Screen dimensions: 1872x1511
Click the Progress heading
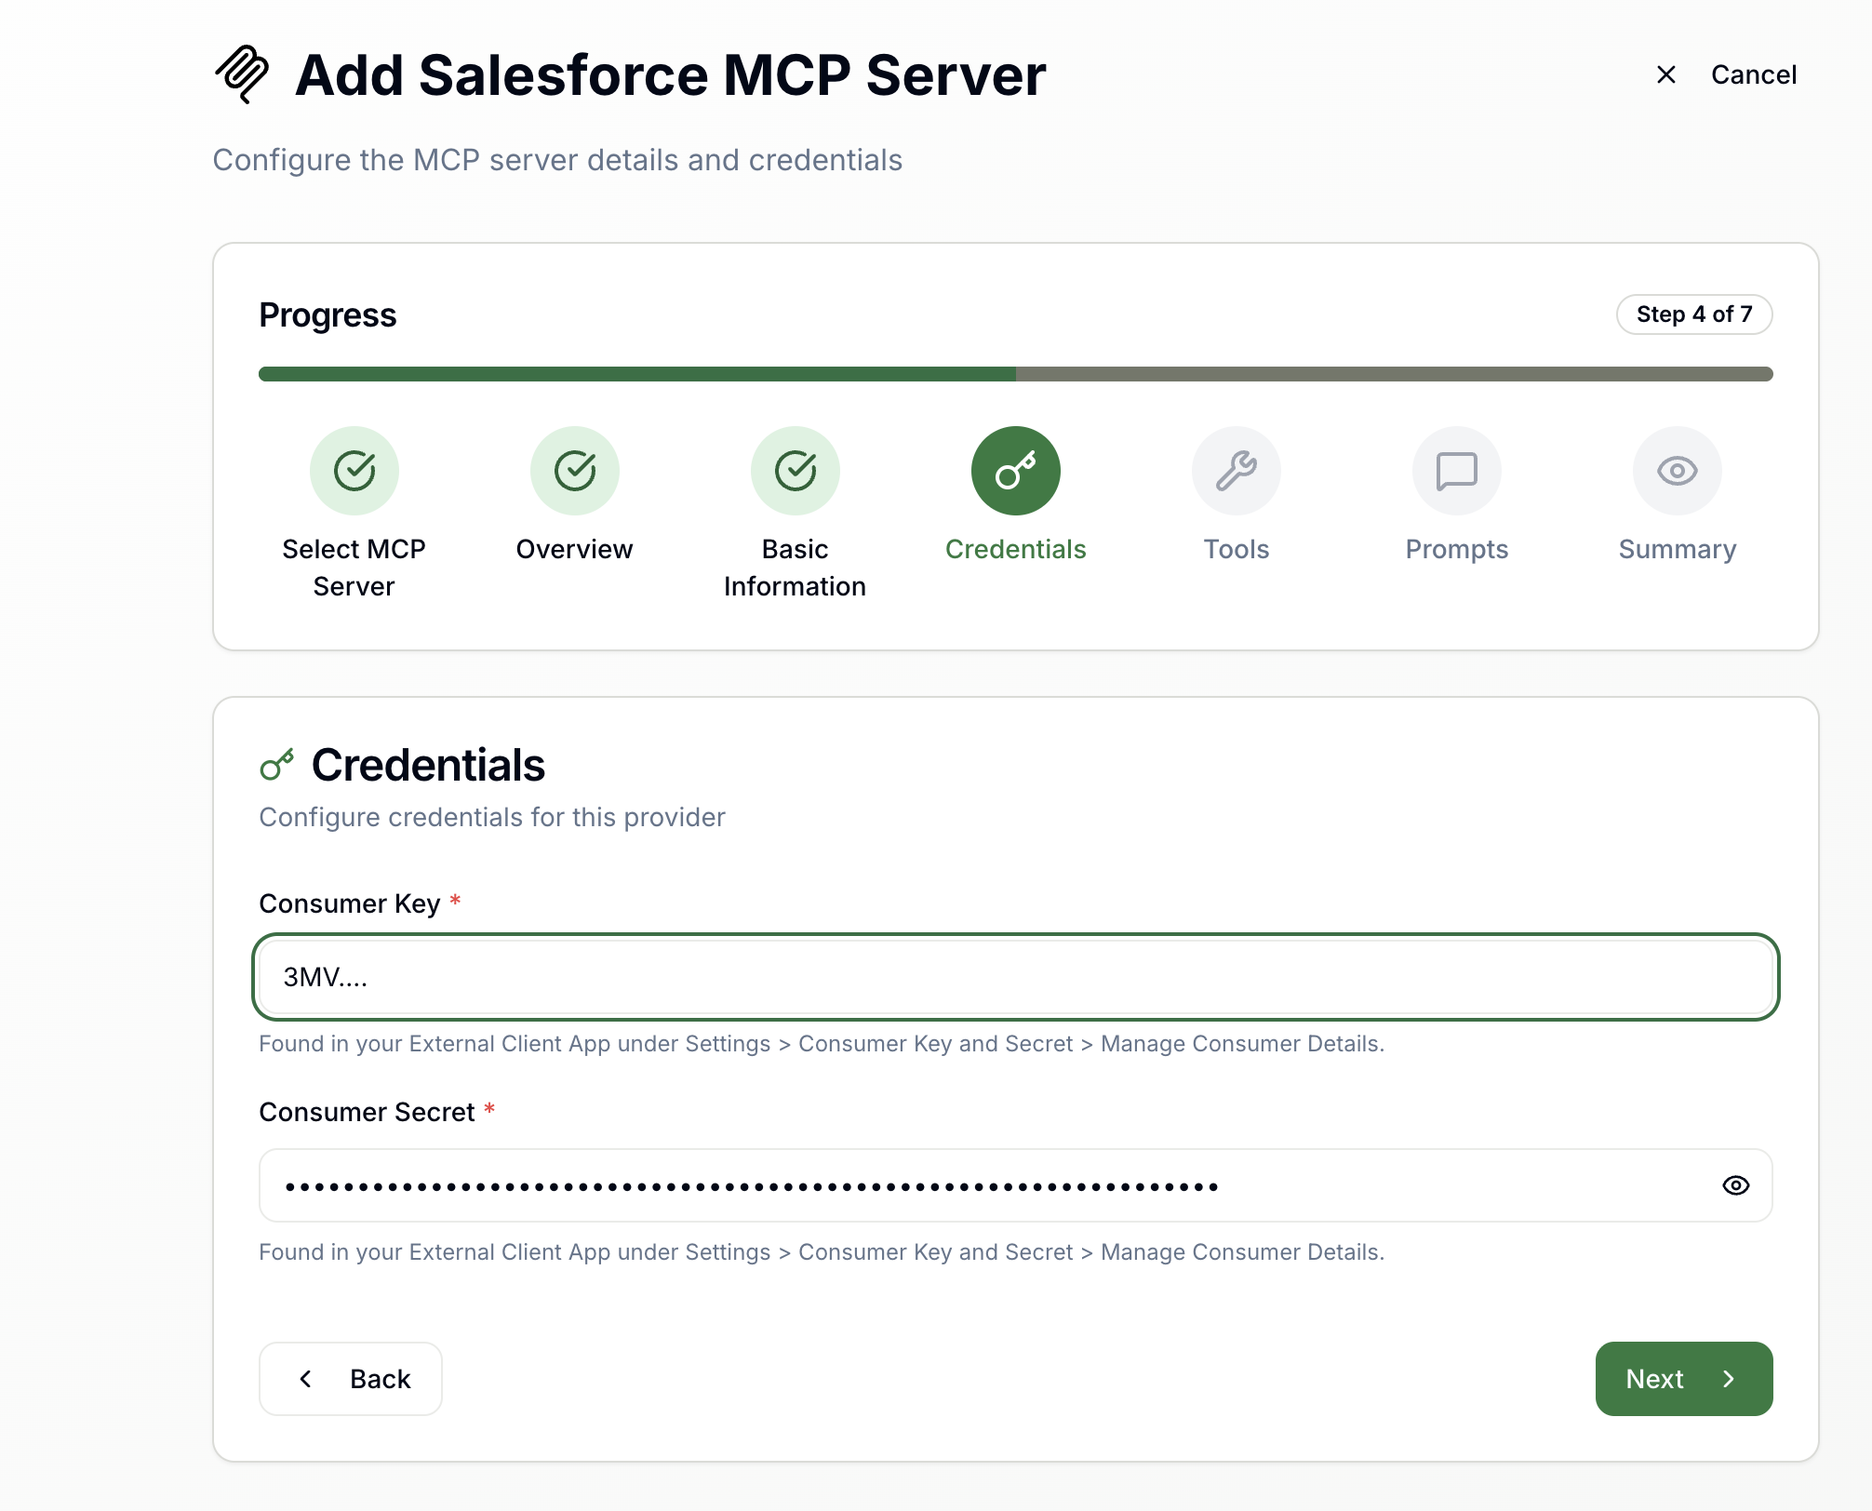click(x=328, y=315)
